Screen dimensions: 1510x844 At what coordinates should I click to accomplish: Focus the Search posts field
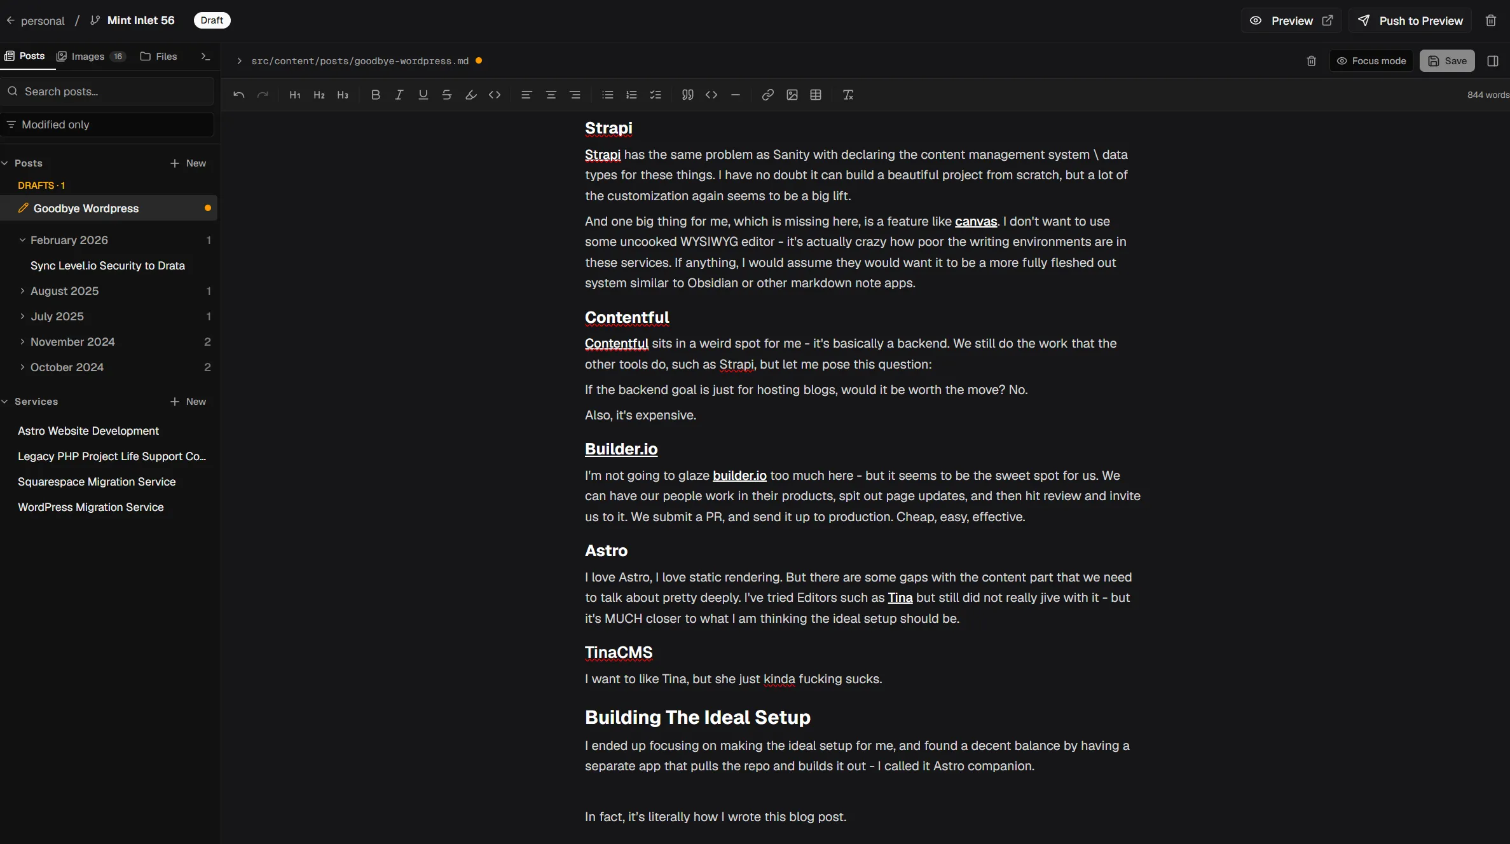[x=107, y=92]
